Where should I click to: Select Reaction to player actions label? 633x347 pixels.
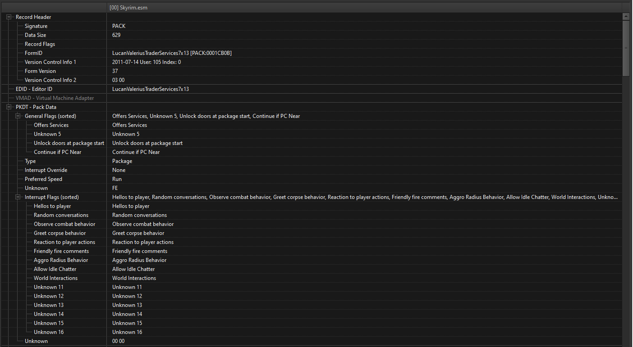point(64,242)
